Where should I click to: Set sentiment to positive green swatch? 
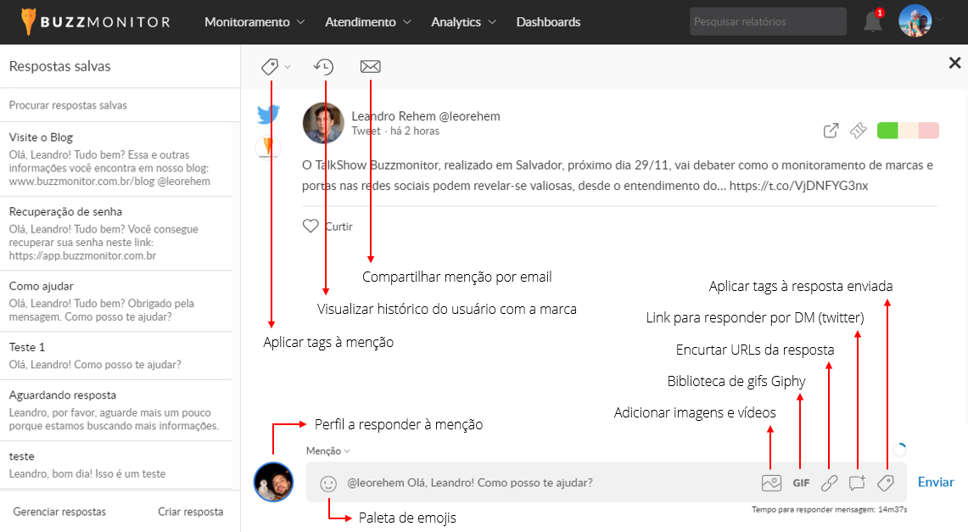(887, 131)
